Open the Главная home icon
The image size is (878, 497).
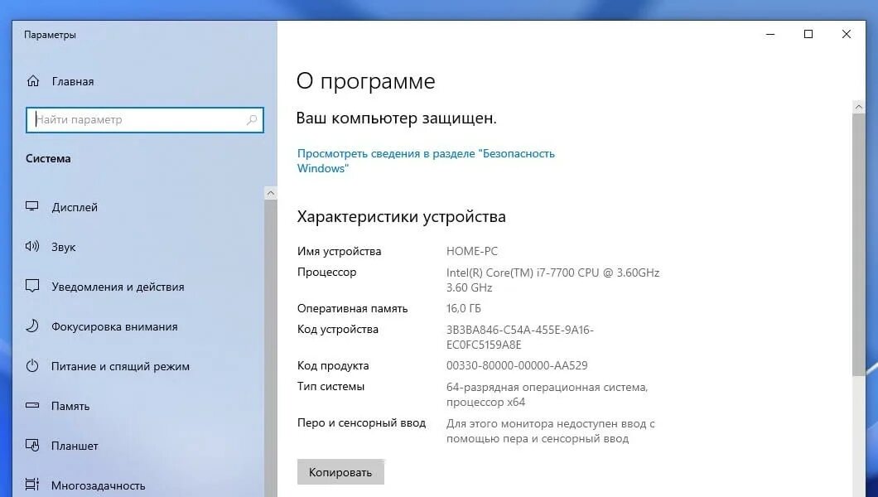pos(33,81)
